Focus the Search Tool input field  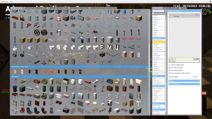pos(158,11)
